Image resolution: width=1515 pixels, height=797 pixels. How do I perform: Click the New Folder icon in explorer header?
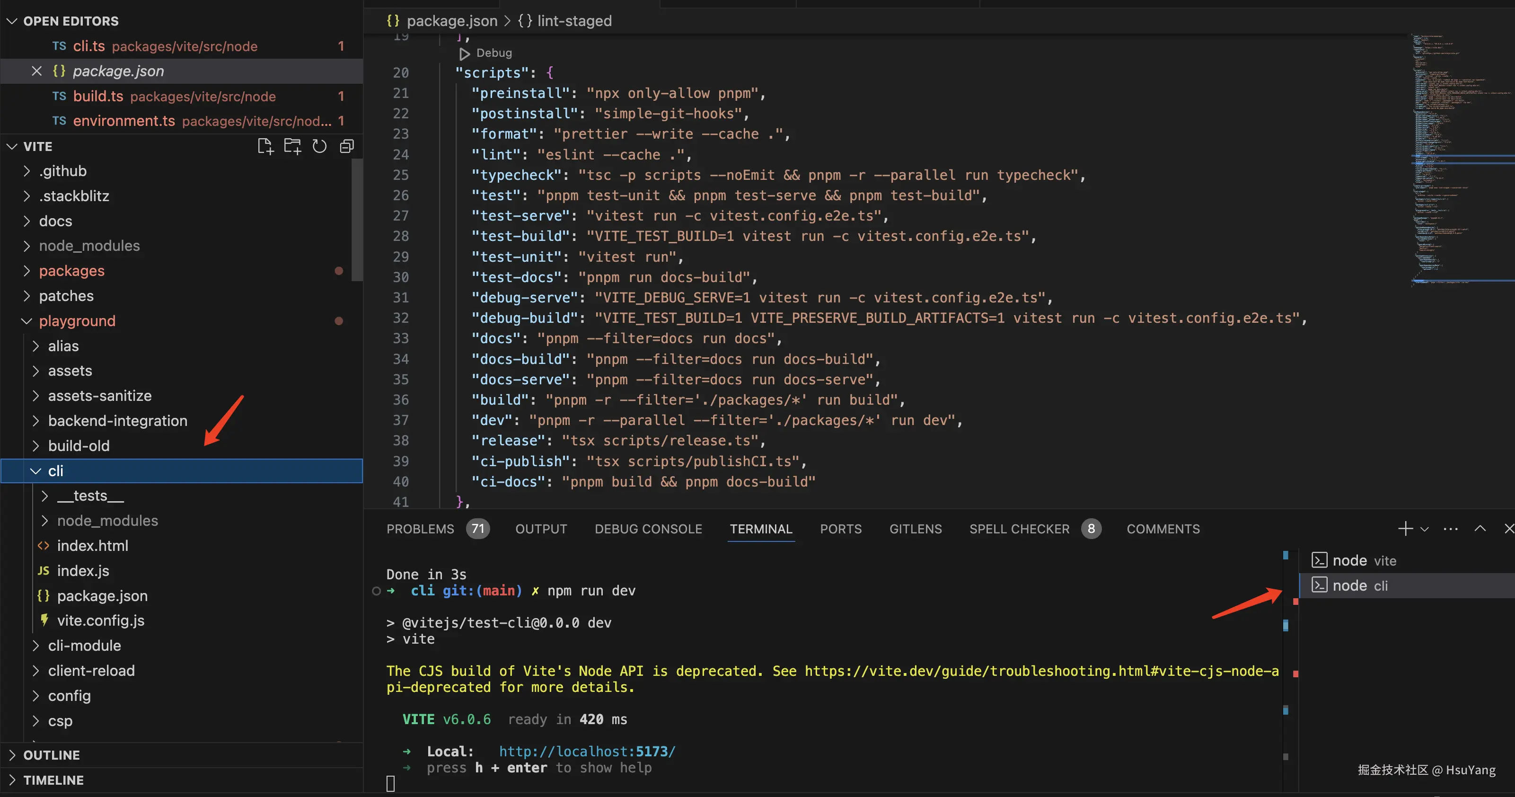pos(292,146)
